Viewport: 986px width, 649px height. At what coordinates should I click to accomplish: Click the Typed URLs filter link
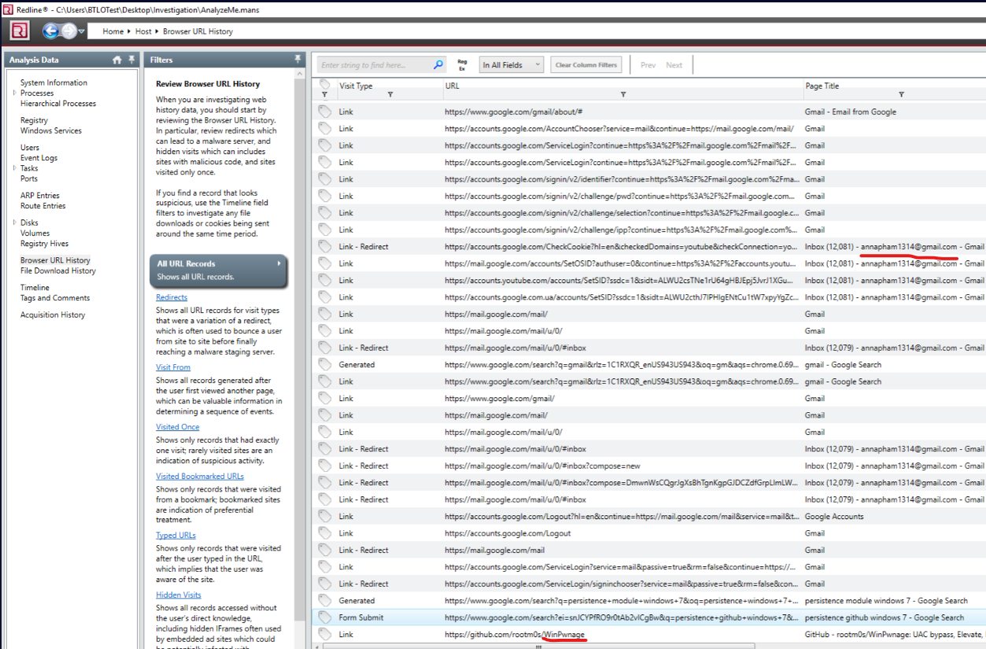click(x=175, y=536)
